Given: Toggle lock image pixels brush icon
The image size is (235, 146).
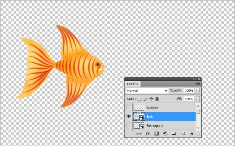Looking at the screenshot, I should [x=145, y=99].
